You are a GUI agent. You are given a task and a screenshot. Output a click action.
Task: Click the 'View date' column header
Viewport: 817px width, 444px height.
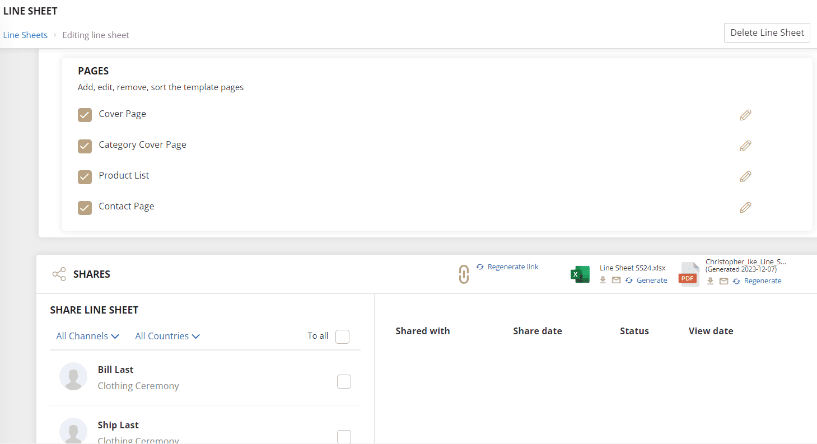tap(711, 331)
